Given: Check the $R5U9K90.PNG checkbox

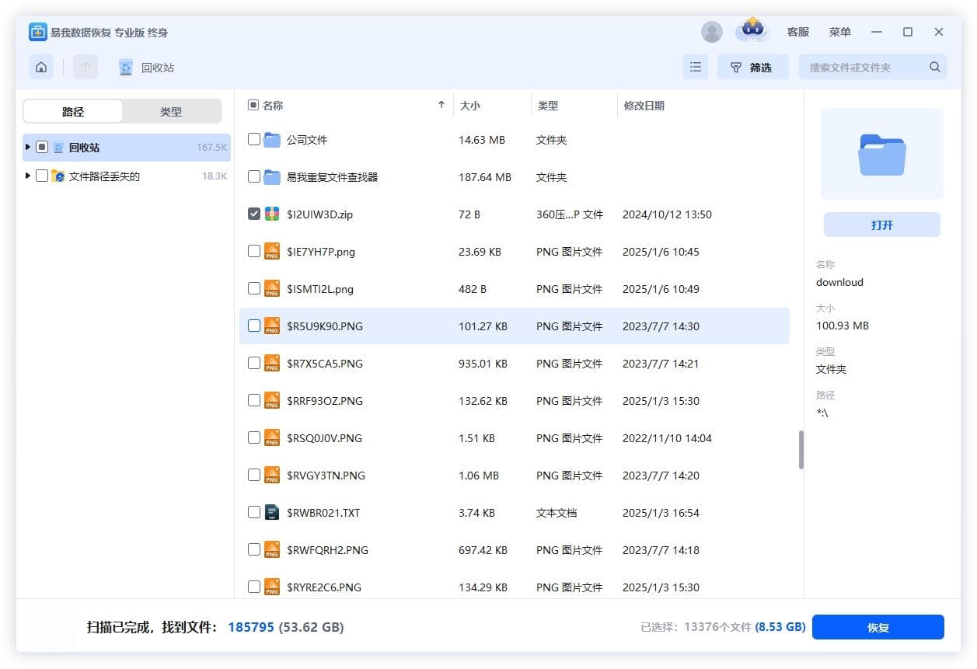Looking at the screenshot, I should pos(254,326).
